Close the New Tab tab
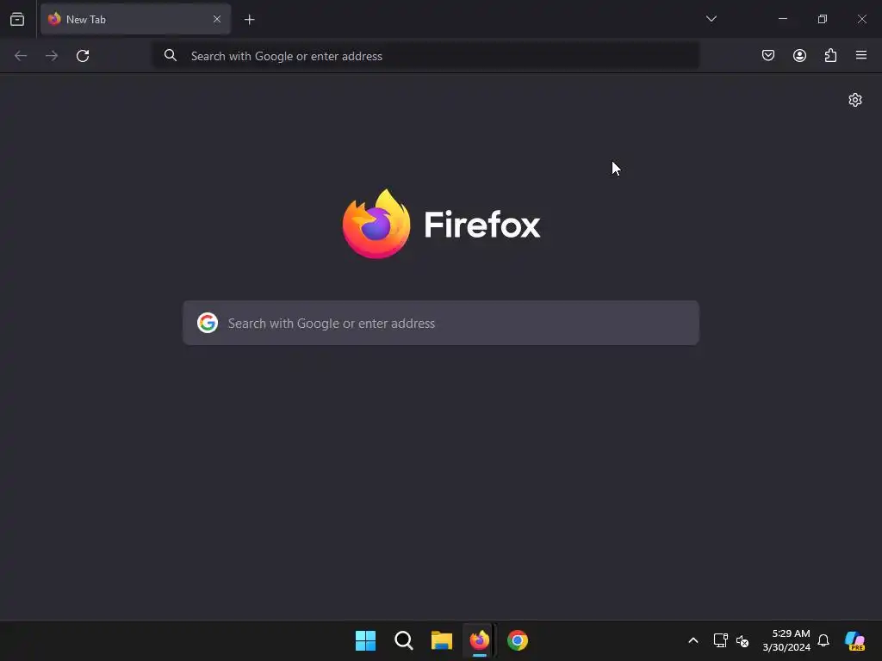Viewport: 882px width, 661px height. [216, 19]
